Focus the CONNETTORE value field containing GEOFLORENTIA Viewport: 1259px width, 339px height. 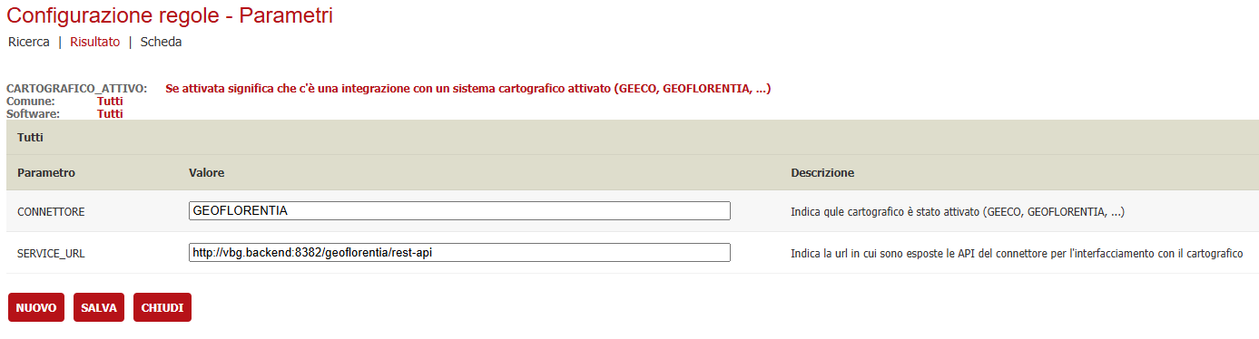(459, 210)
